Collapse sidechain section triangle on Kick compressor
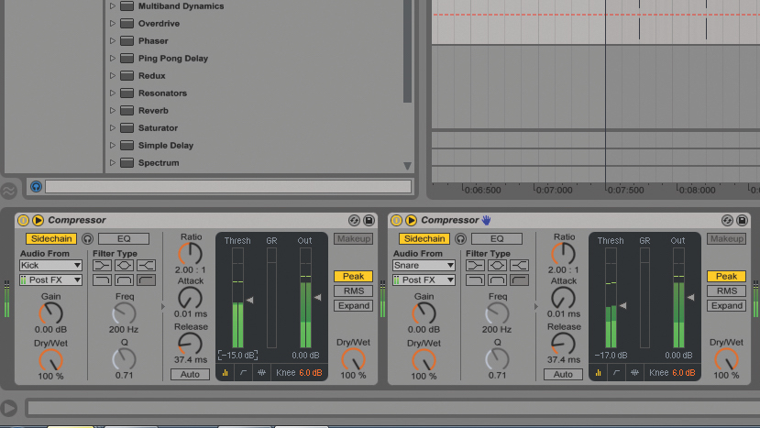This screenshot has height=428, width=760. [x=163, y=306]
